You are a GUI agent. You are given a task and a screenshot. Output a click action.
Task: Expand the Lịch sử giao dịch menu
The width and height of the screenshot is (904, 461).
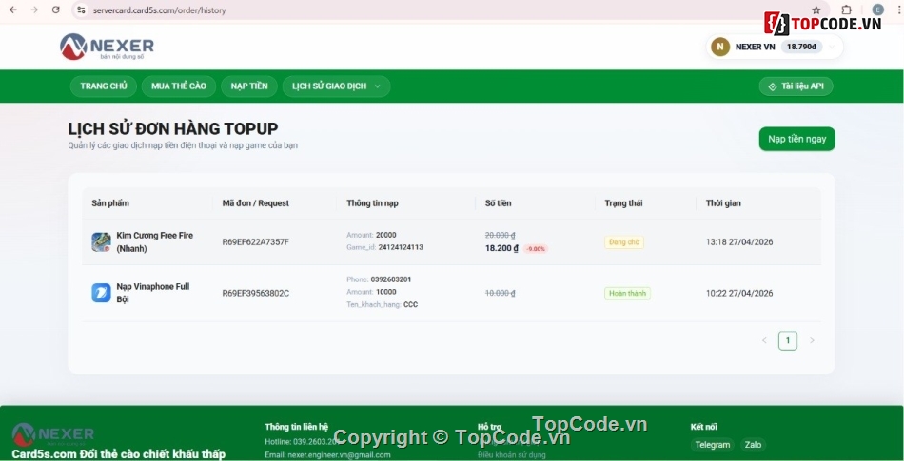(336, 86)
